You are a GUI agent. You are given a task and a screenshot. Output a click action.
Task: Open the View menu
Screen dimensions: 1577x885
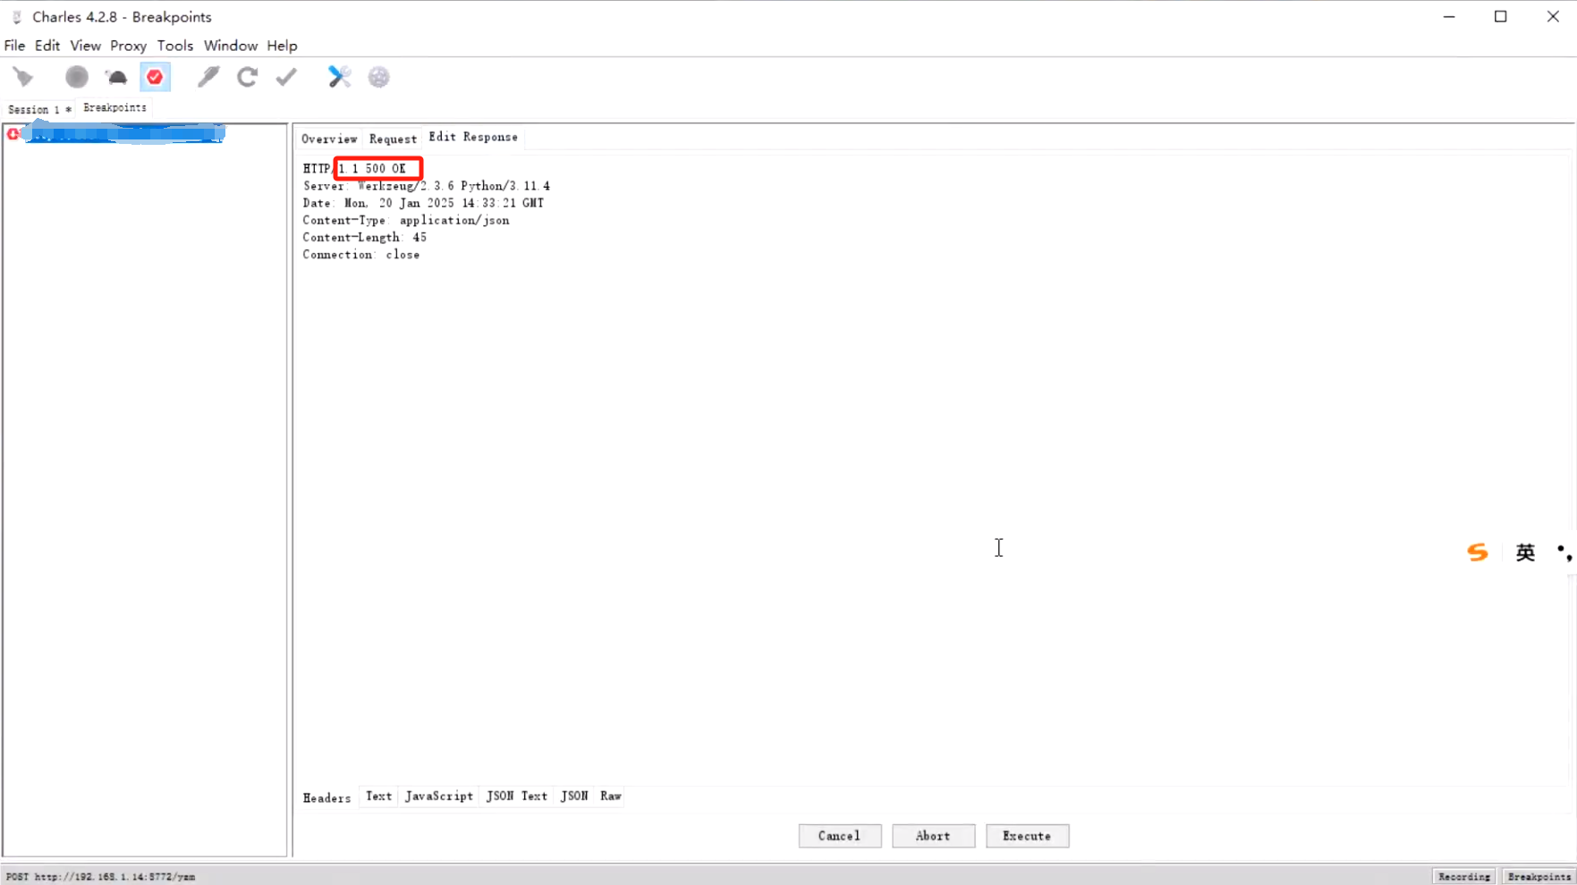tap(86, 46)
